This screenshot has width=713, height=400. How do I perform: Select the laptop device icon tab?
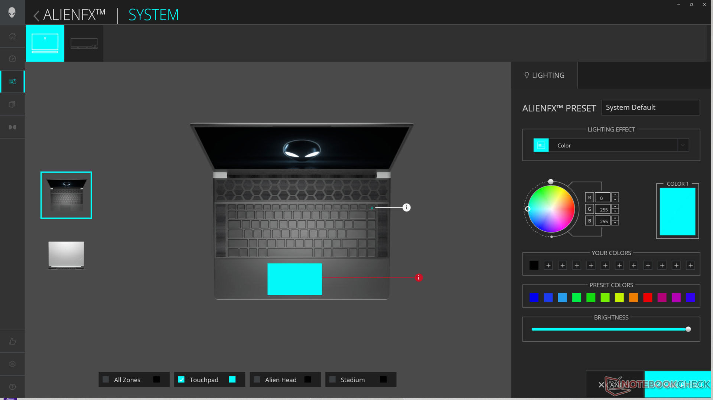coord(45,43)
